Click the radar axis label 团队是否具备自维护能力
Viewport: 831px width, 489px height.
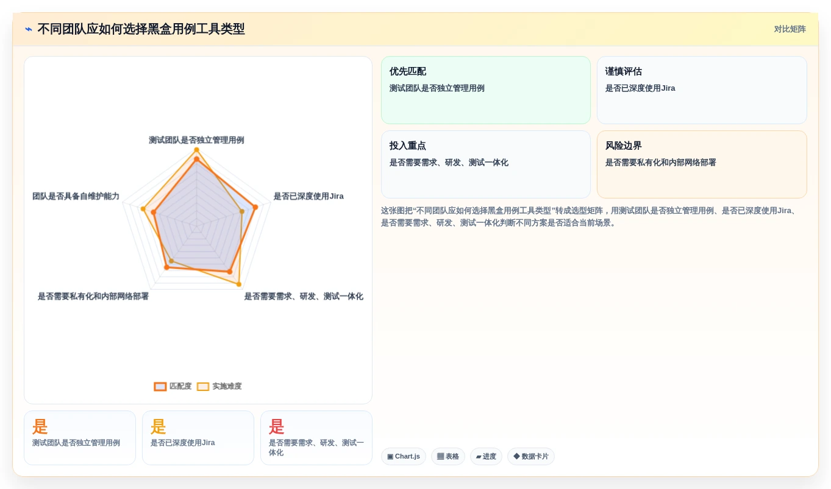[76, 197]
